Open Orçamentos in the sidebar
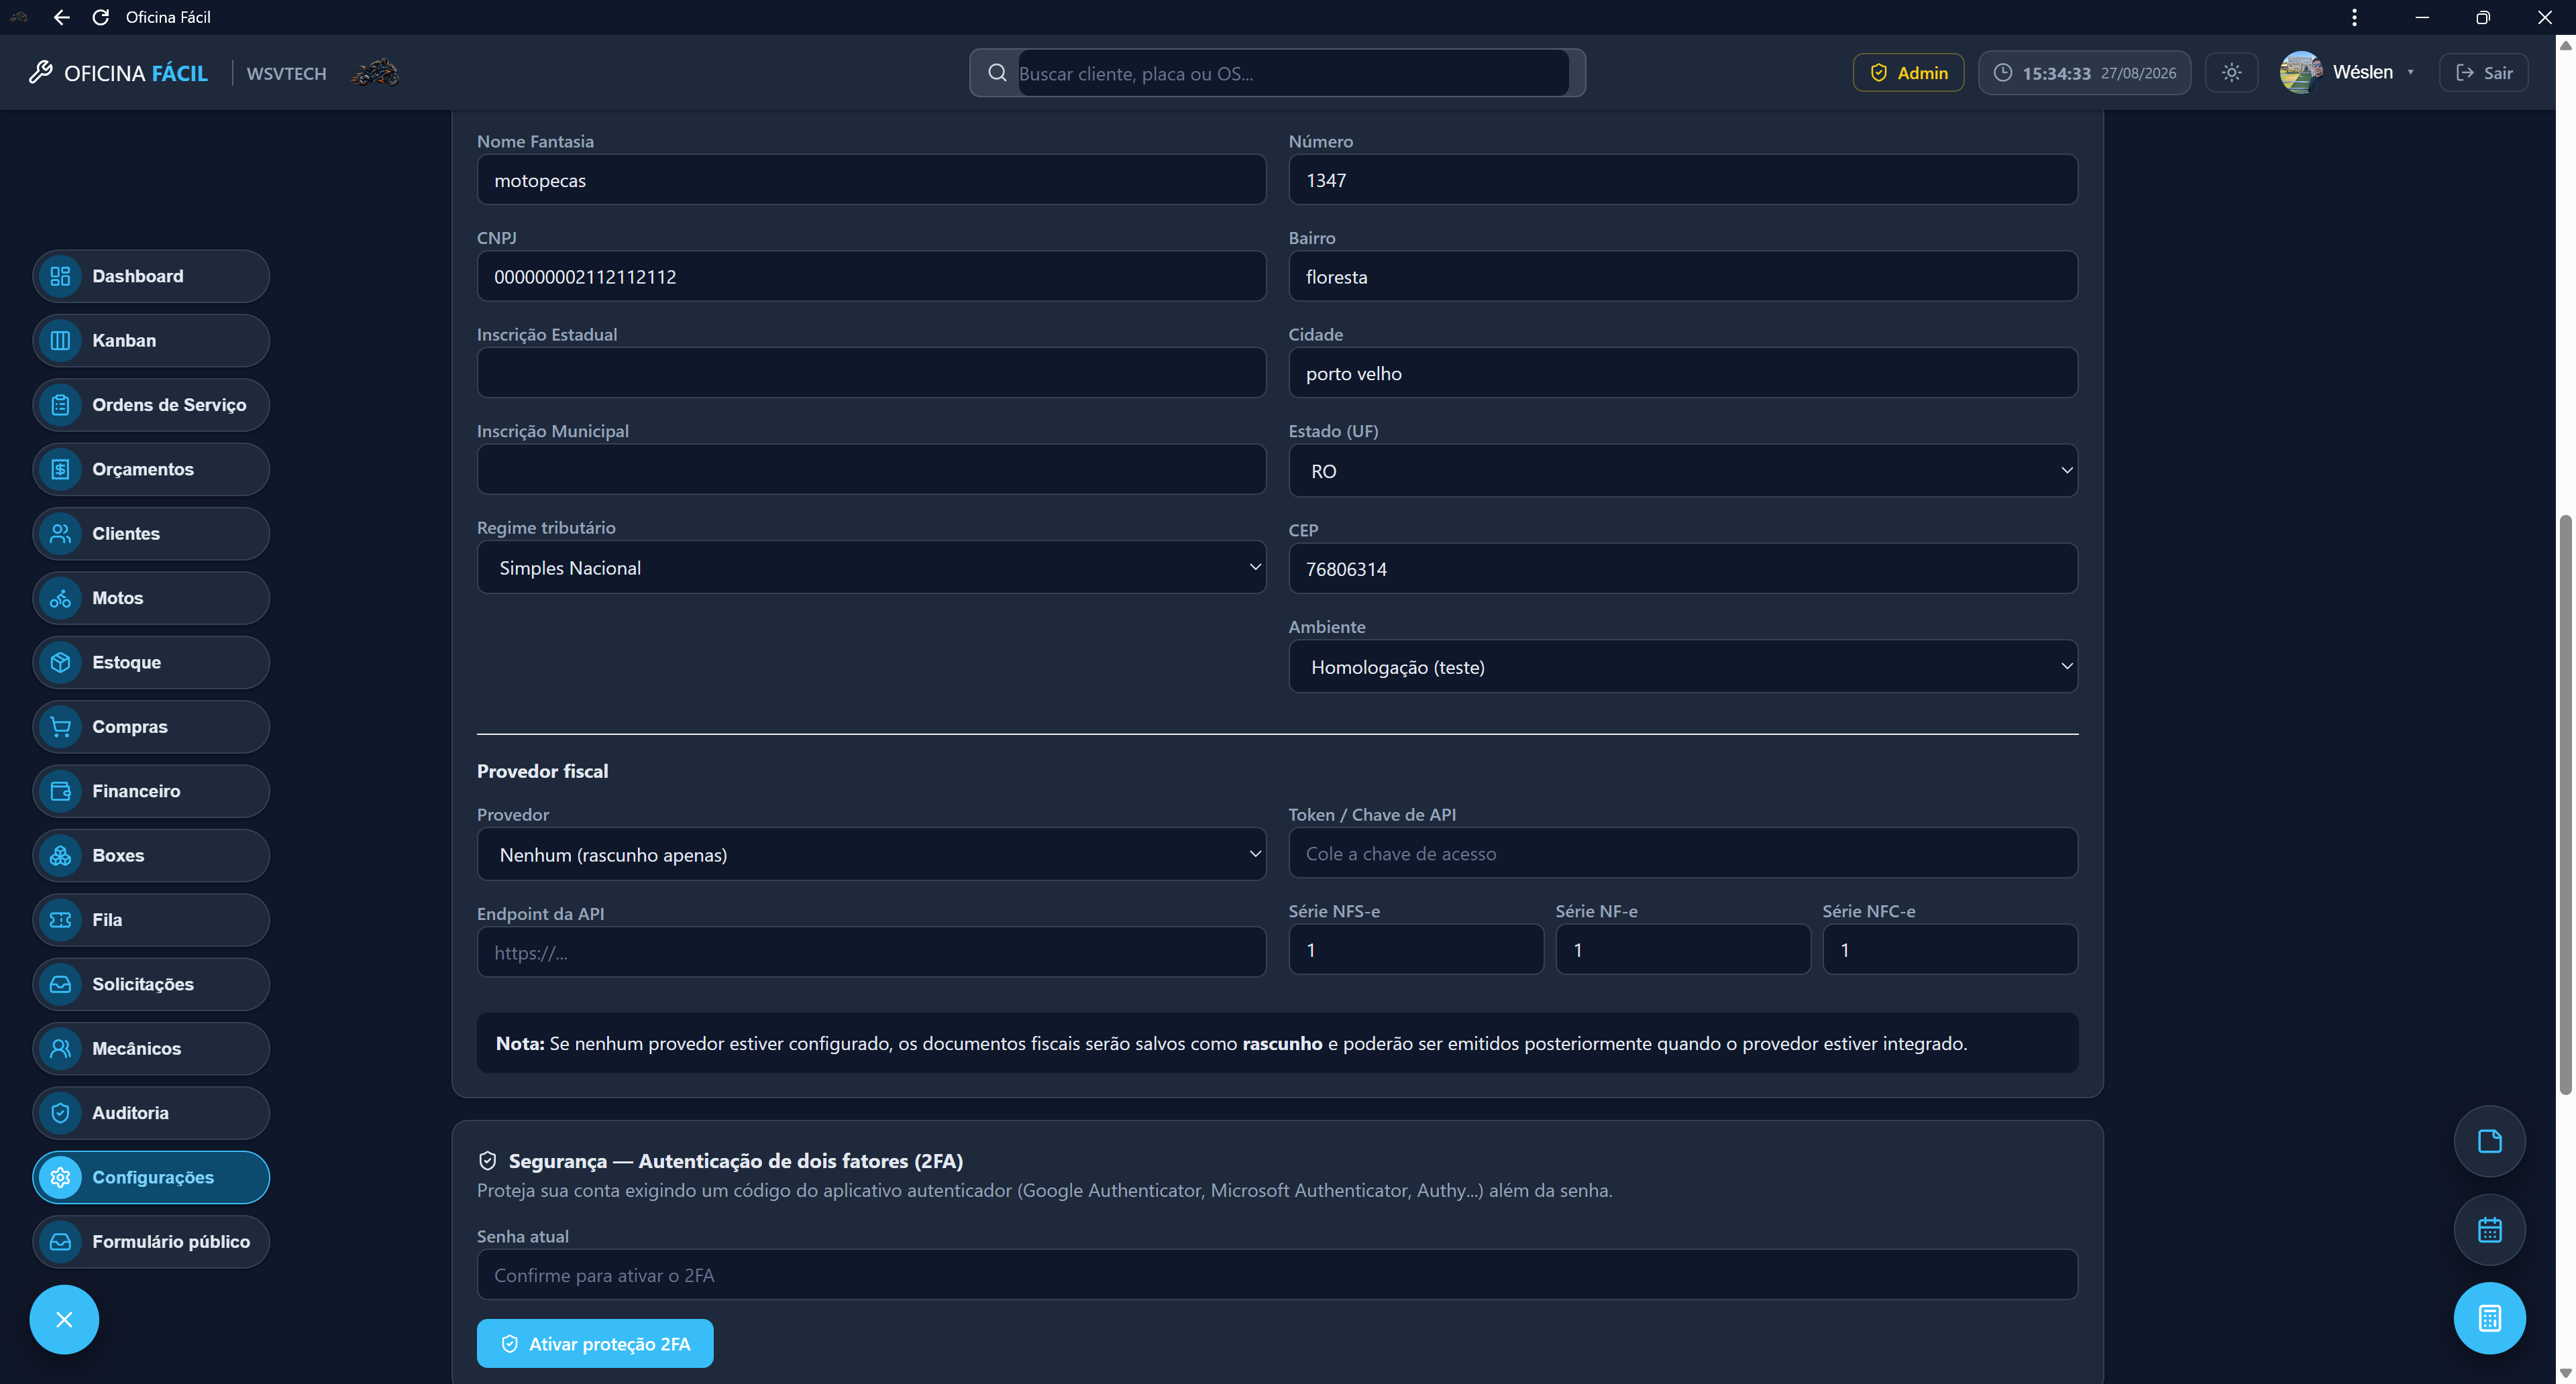2576x1384 pixels. click(x=151, y=469)
